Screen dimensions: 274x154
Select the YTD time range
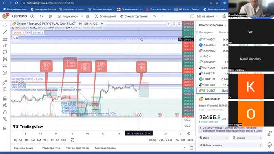[x=46, y=140]
